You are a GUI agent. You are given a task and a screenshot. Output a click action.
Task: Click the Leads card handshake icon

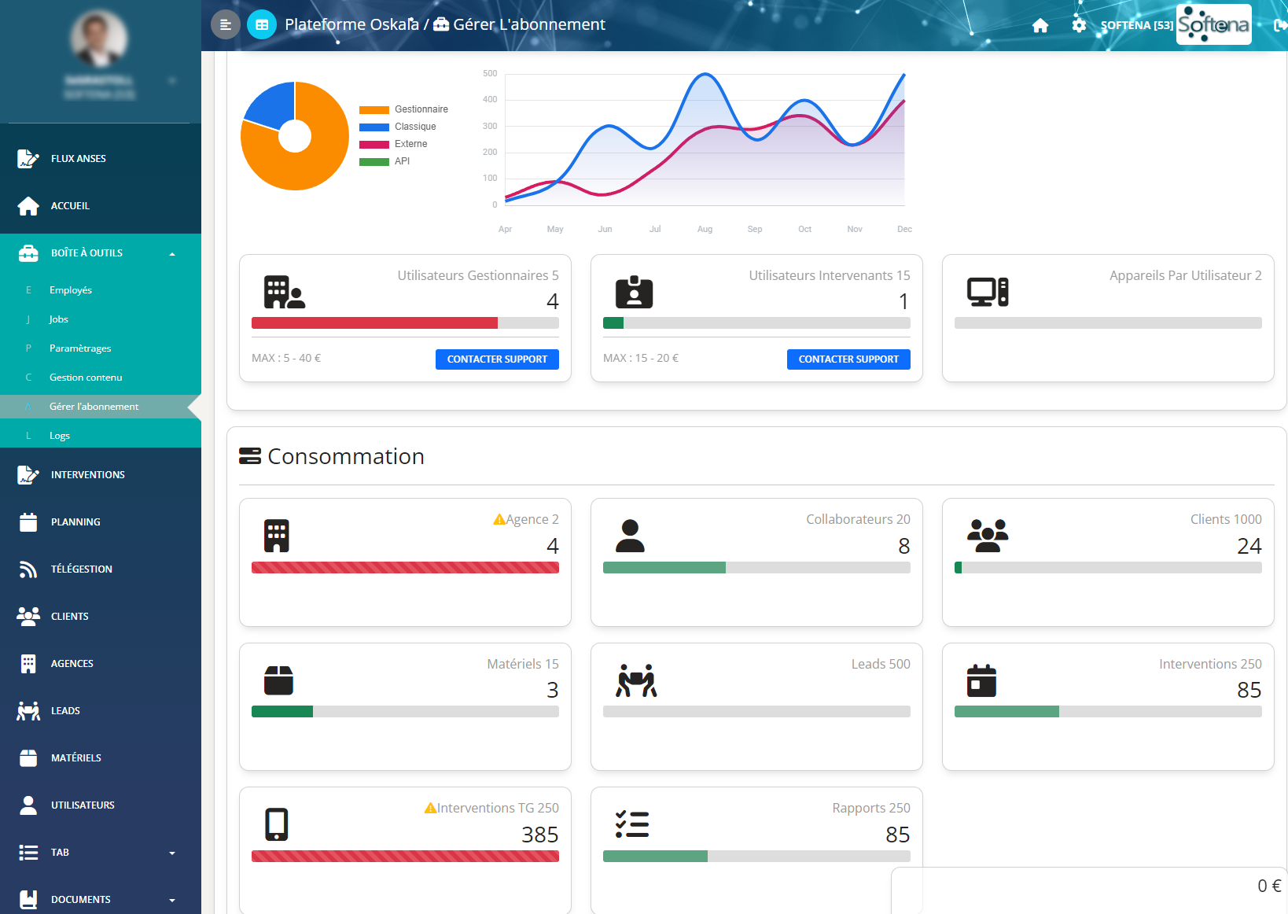(636, 681)
